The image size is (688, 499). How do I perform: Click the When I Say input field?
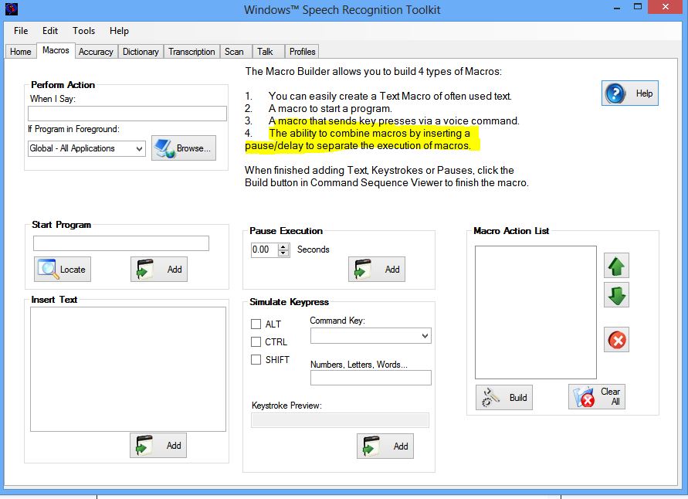click(127, 114)
